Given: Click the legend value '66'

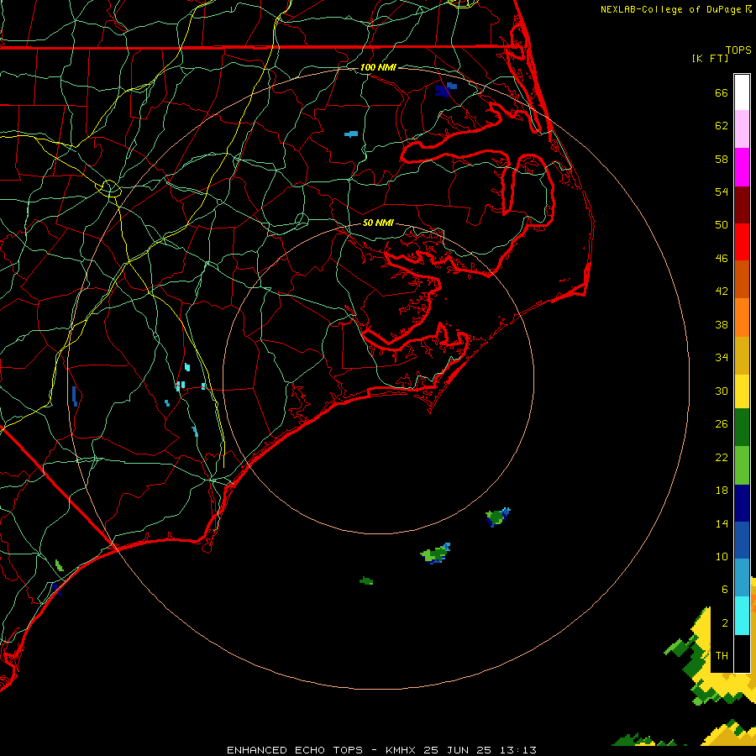Looking at the screenshot, I should click(x=722, y=92).
